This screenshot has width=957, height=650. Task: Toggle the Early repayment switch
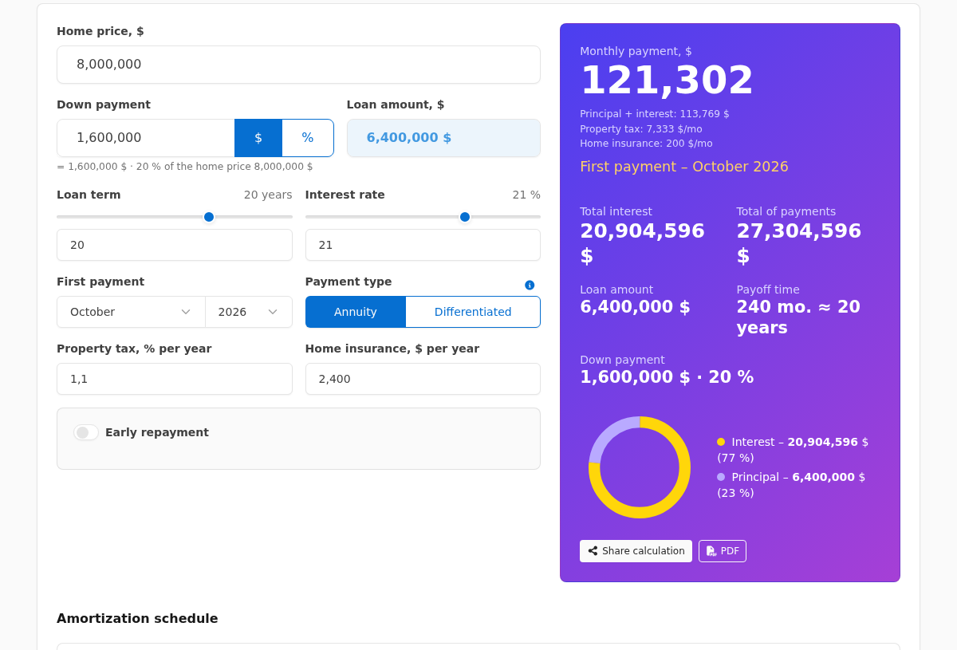(x=86, y=432)
